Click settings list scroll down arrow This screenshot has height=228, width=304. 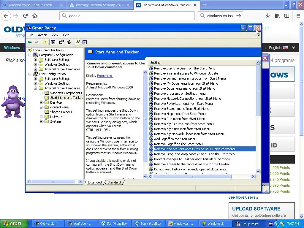258,171
